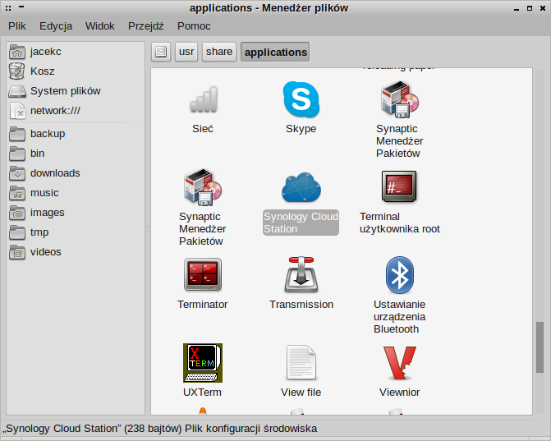Screen dimensions: 551x441
Task: Select the Terminator terminal icon
Action: point(202,275)
